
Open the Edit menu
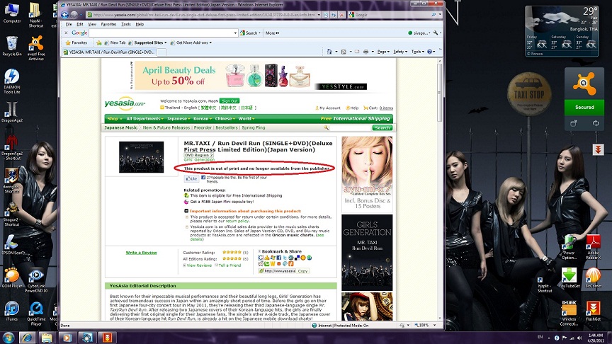79,24
